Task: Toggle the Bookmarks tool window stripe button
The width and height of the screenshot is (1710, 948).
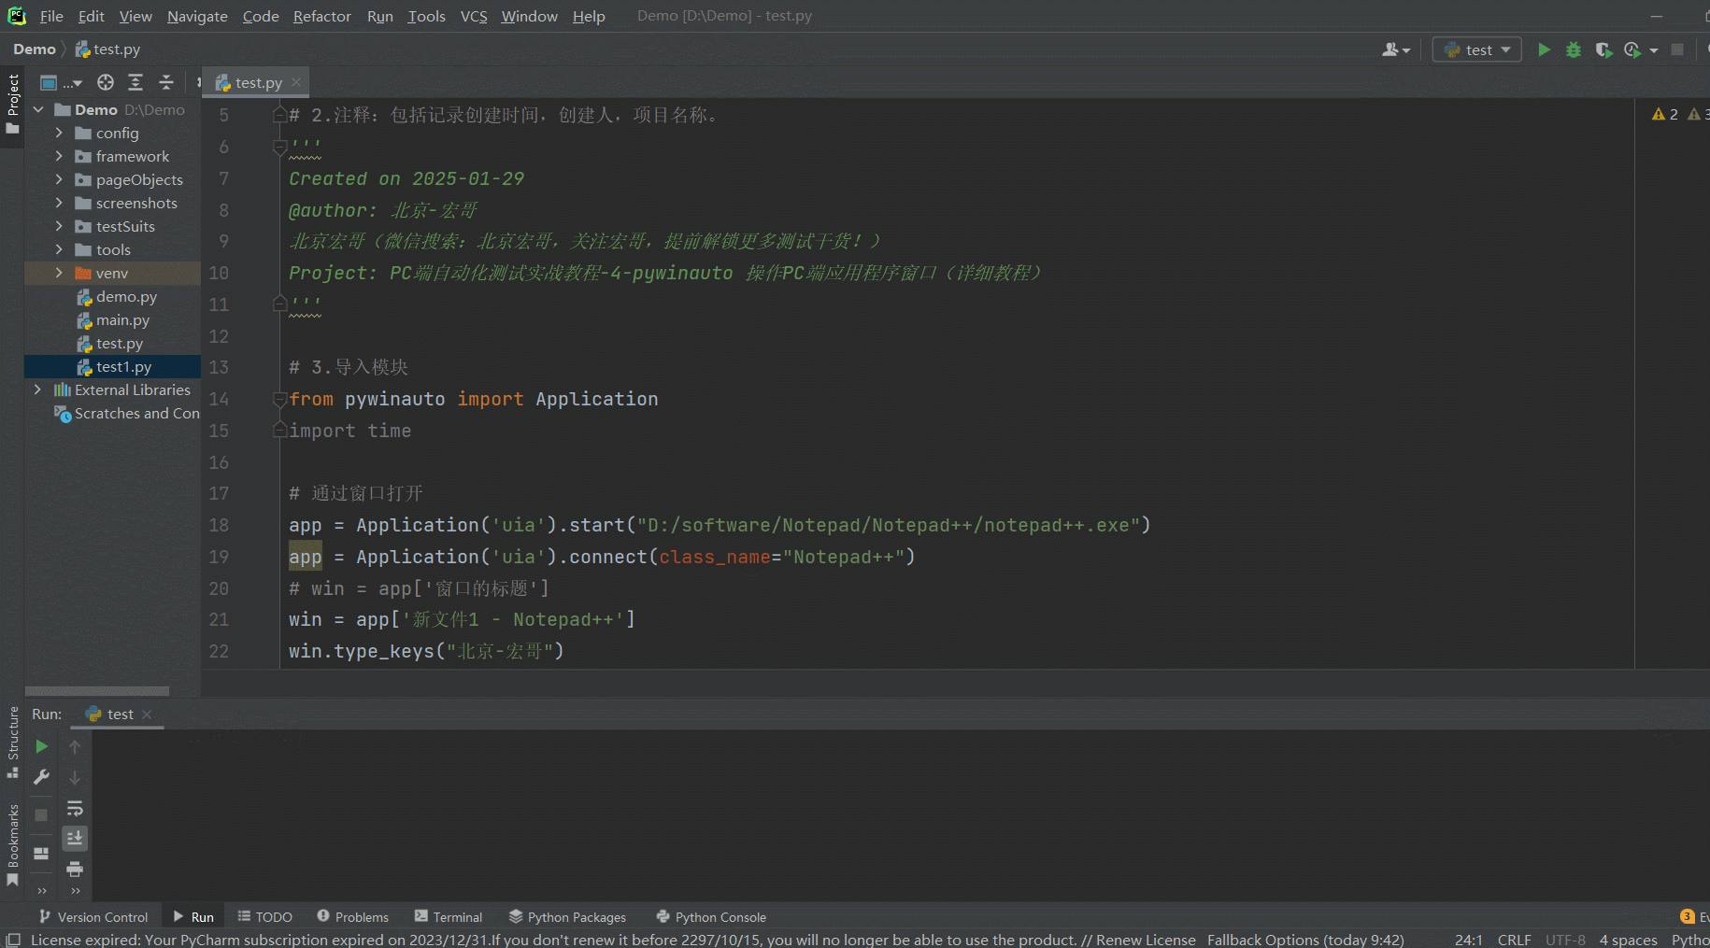Action: point(13,844)
